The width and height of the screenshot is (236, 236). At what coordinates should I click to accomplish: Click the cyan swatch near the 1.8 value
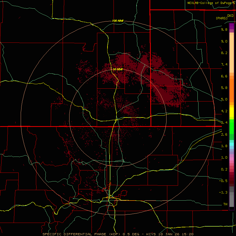click(232, 144)
